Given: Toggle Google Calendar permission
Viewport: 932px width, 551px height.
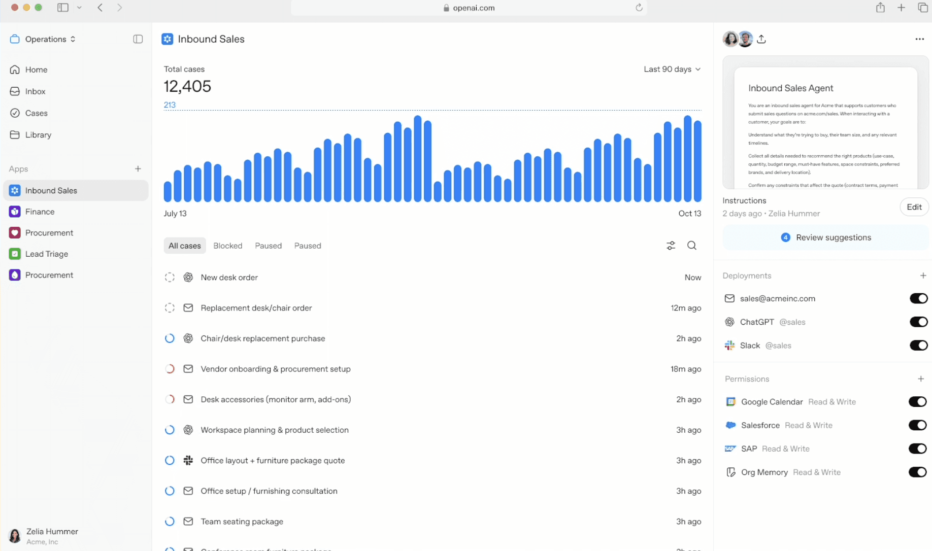Looking at the screenshot, I should click(x=917, y=402).
